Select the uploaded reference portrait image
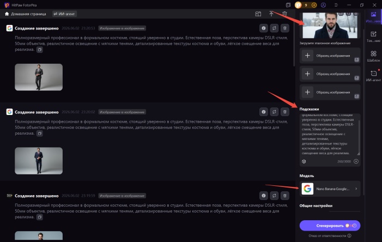This screenshot has height=242, width=382. [330, 26]
